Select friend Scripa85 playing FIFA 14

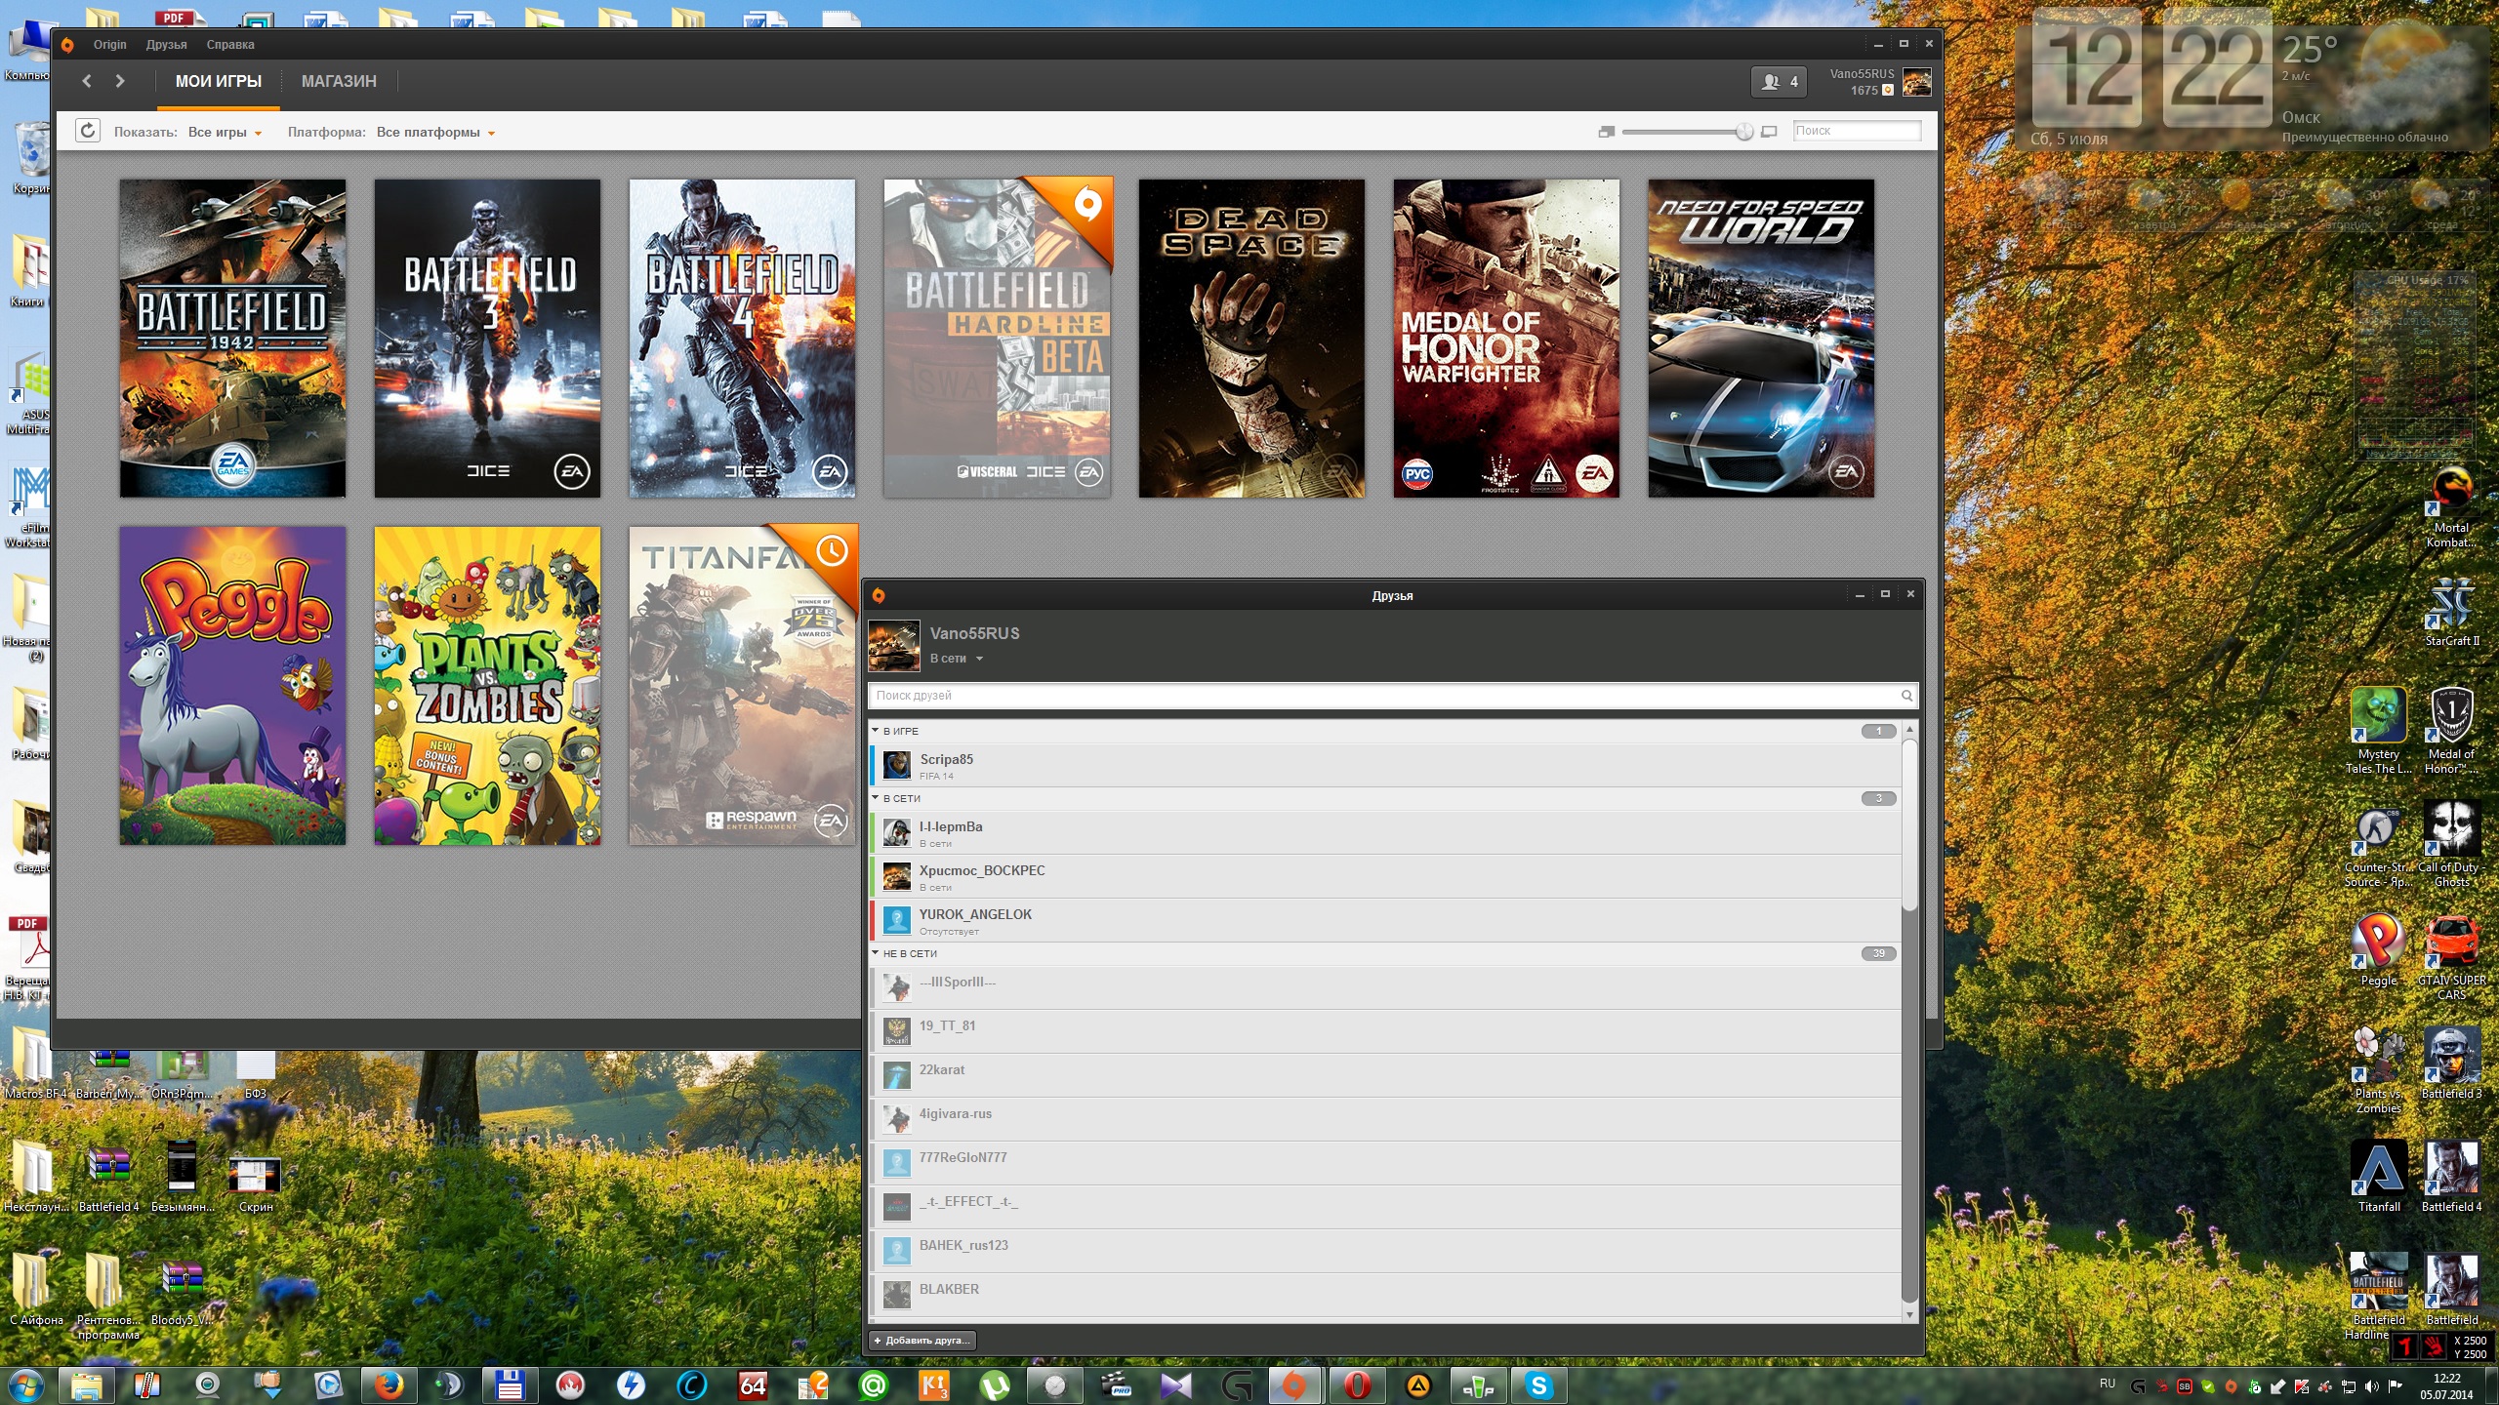(x=1384, y=766)
